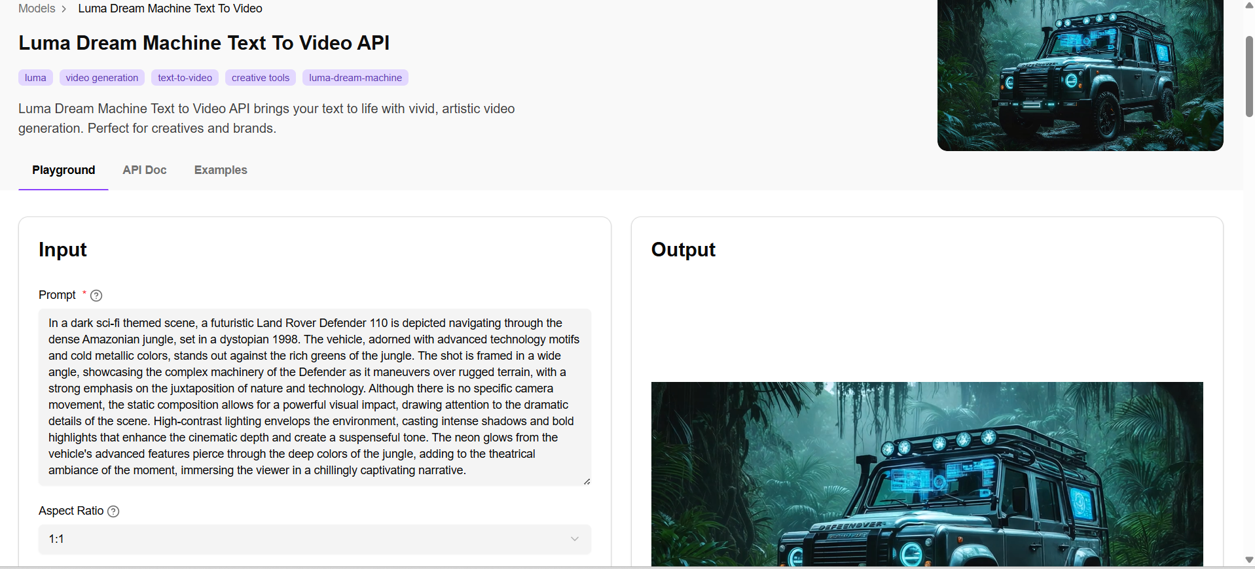This screenshot has width=1255, height=569.
Task: Click the Aspect Ratio dropdown chevron arrow
Action: [x=574, y=540]
